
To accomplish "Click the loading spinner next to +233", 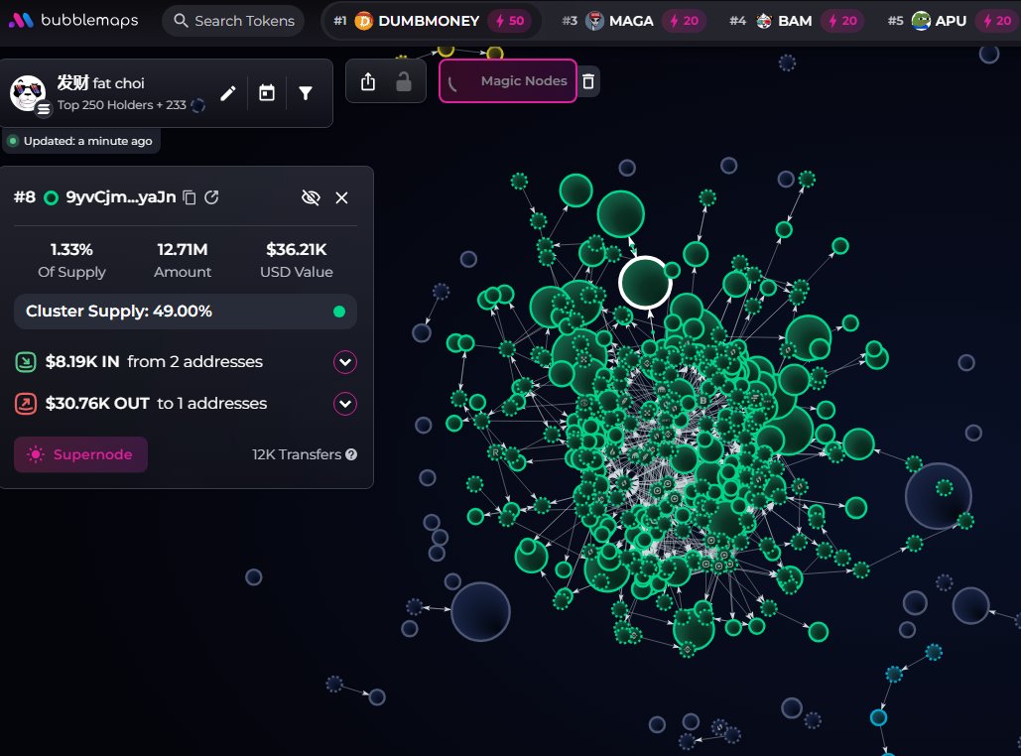I will coord(198,105).
